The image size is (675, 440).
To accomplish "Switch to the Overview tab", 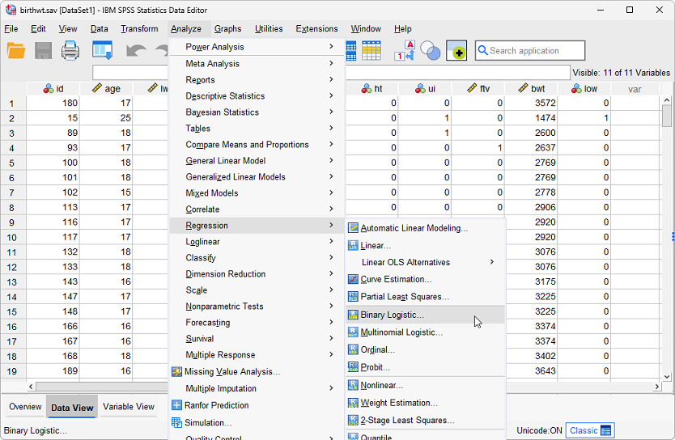I will click(25, 407).
